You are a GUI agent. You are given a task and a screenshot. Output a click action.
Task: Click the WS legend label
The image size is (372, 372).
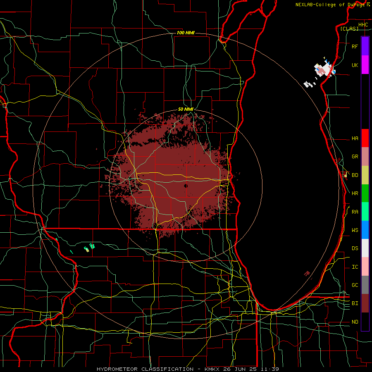(355, 230)
